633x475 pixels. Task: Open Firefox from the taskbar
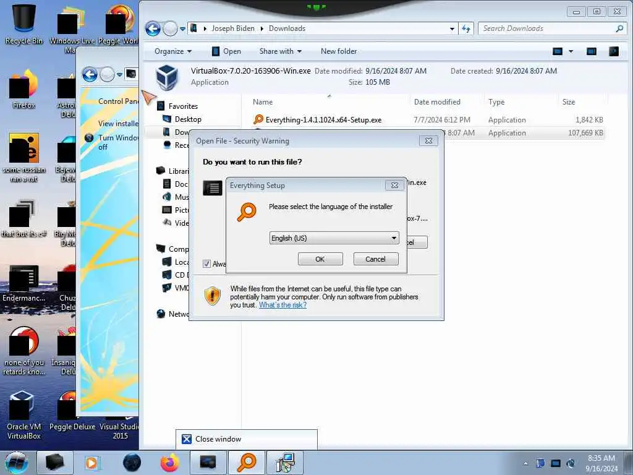[x=169, y=463]
